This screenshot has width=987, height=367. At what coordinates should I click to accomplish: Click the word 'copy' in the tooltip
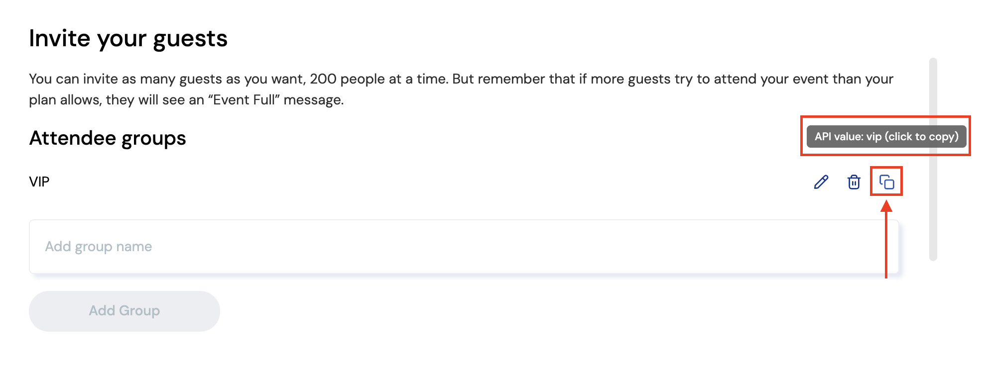941,137
